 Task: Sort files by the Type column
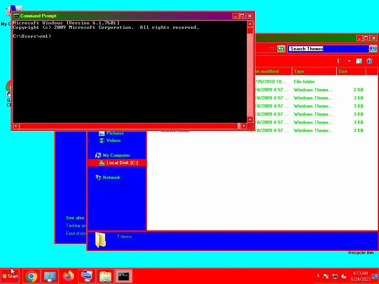[x=314, y=71]
